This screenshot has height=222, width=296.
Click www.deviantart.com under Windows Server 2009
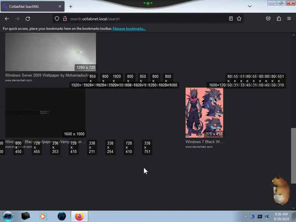tap(18, 80)
